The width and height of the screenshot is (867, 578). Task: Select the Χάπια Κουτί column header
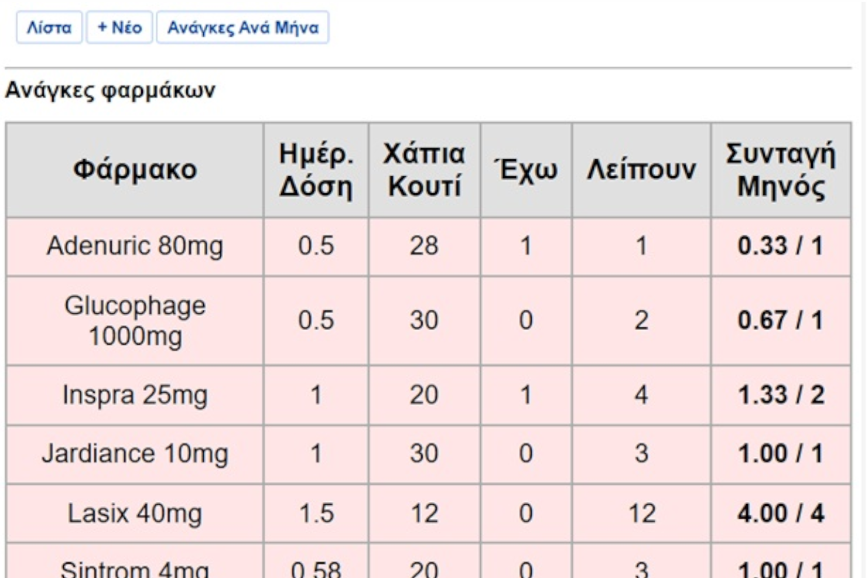[x=424, y=169]
